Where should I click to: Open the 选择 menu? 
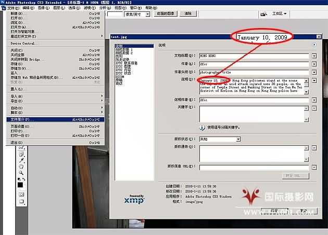(x=74, y=8)
